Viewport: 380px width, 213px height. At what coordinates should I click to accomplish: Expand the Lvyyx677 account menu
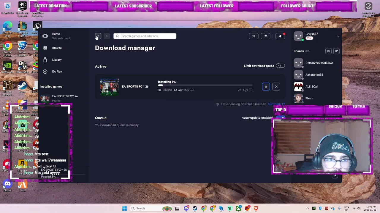pyautogui.click(x=338, y=36)
